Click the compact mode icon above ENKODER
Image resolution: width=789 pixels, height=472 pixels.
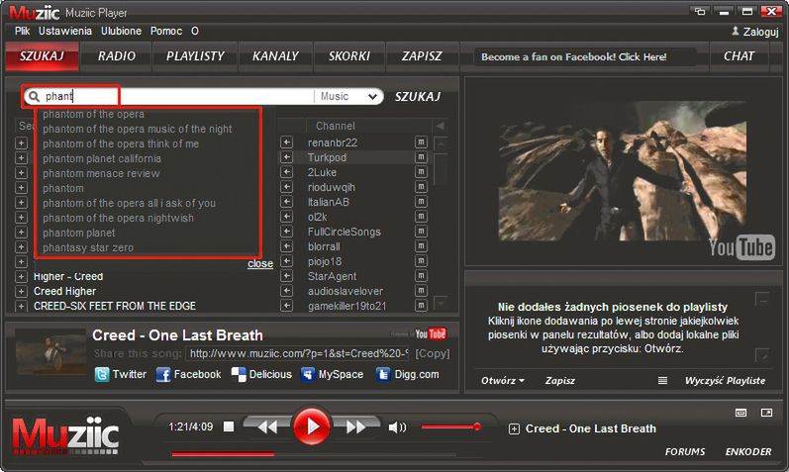[741, 413]
